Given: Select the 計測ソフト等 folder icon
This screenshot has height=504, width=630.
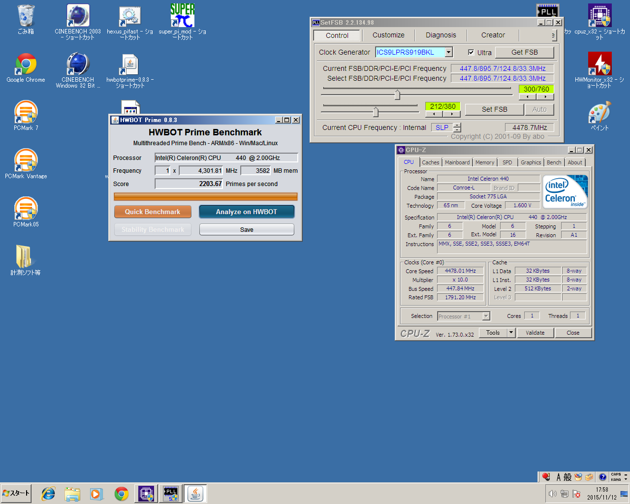Looking at the screenshot, I should [x=26, y=261].
